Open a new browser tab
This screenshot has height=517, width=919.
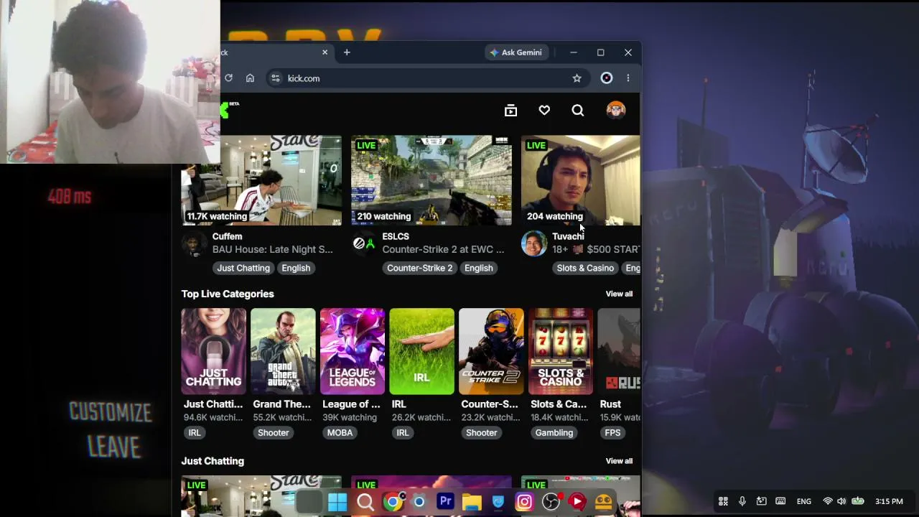click(347, 52)
